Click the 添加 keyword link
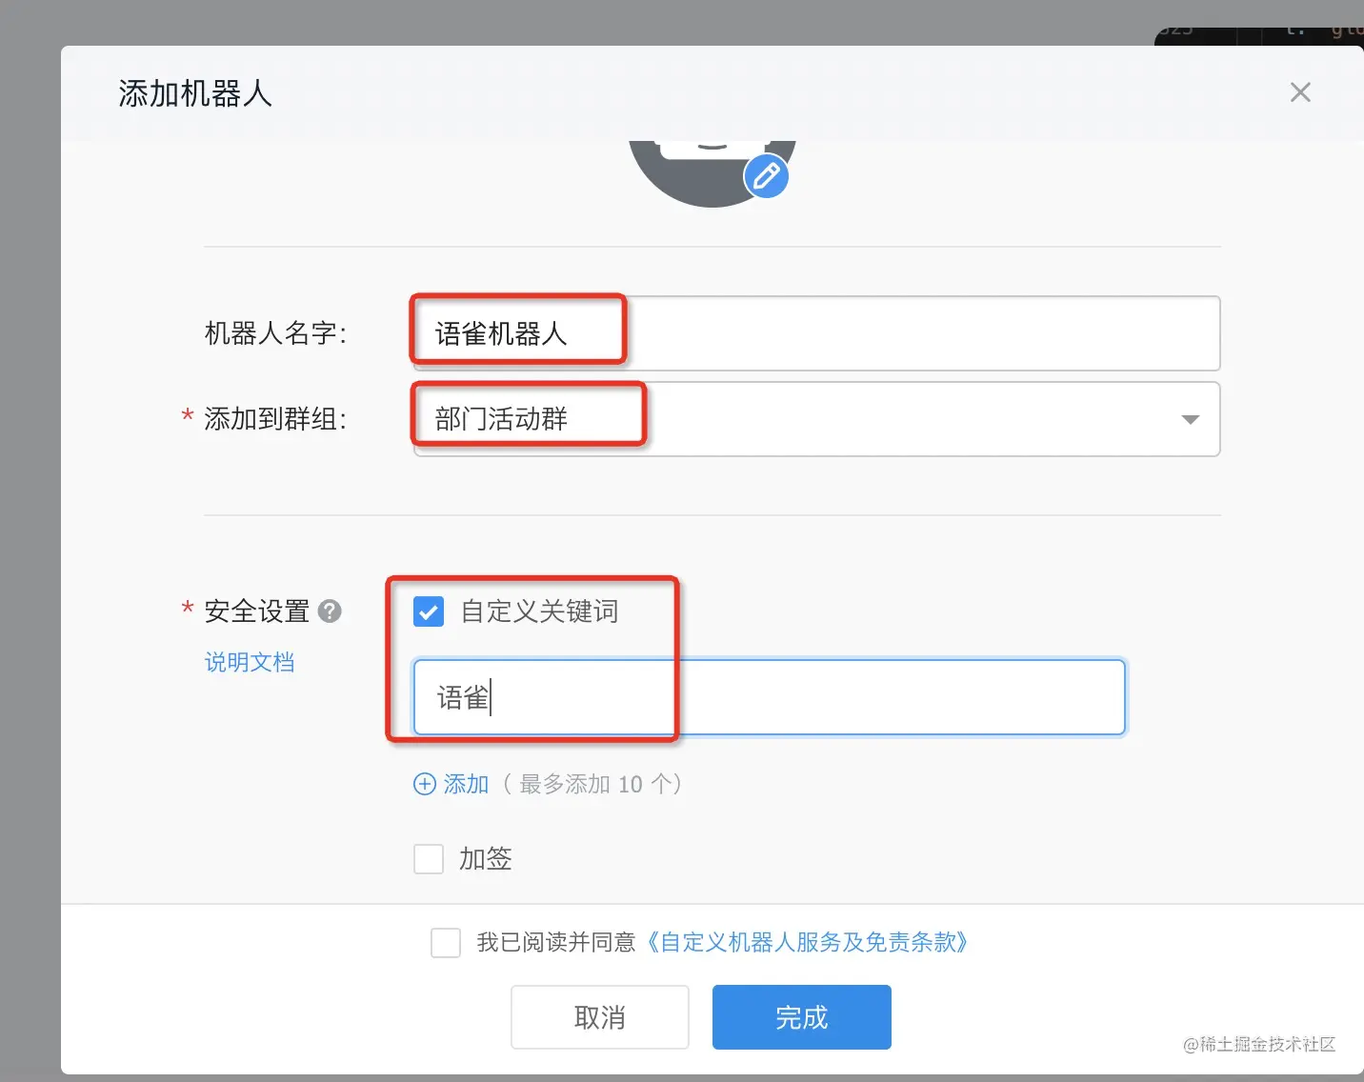Screen dimensions: 1364x1082 click(x=466, y=784)
